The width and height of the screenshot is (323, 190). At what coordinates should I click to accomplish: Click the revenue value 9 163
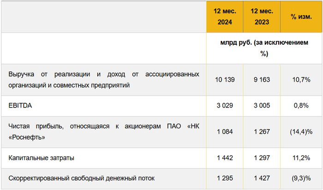(262, 80)
